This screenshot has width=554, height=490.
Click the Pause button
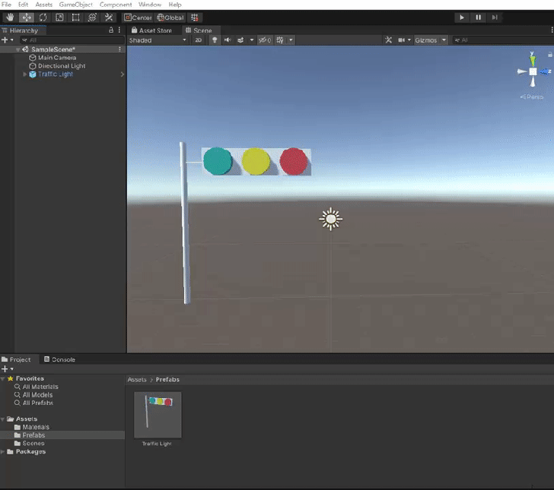click(x=478, y=17)
